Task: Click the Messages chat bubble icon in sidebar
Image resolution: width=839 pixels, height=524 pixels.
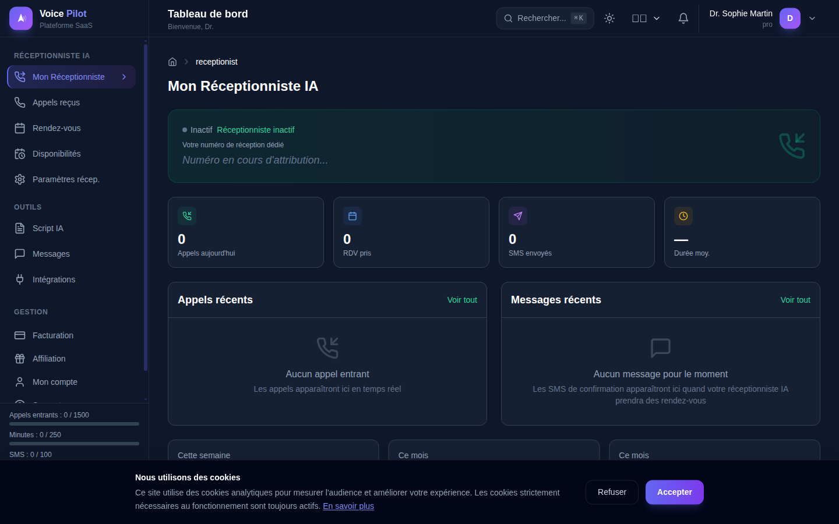Action: point(20,254)
